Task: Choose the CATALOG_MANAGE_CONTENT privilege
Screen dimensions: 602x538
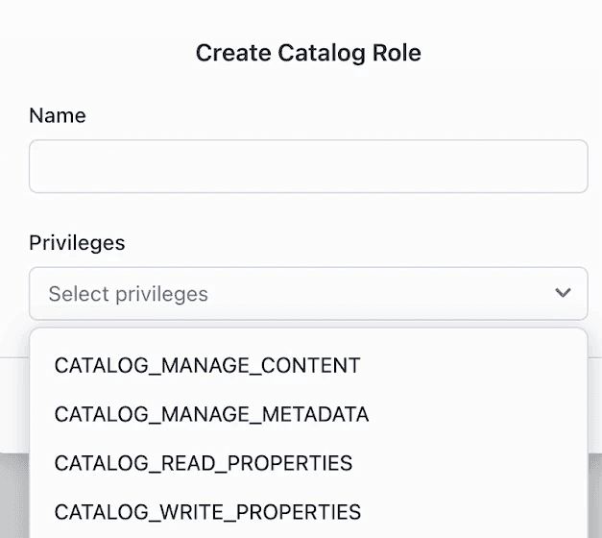Action: pyautogui.click(x=207, y=366)
